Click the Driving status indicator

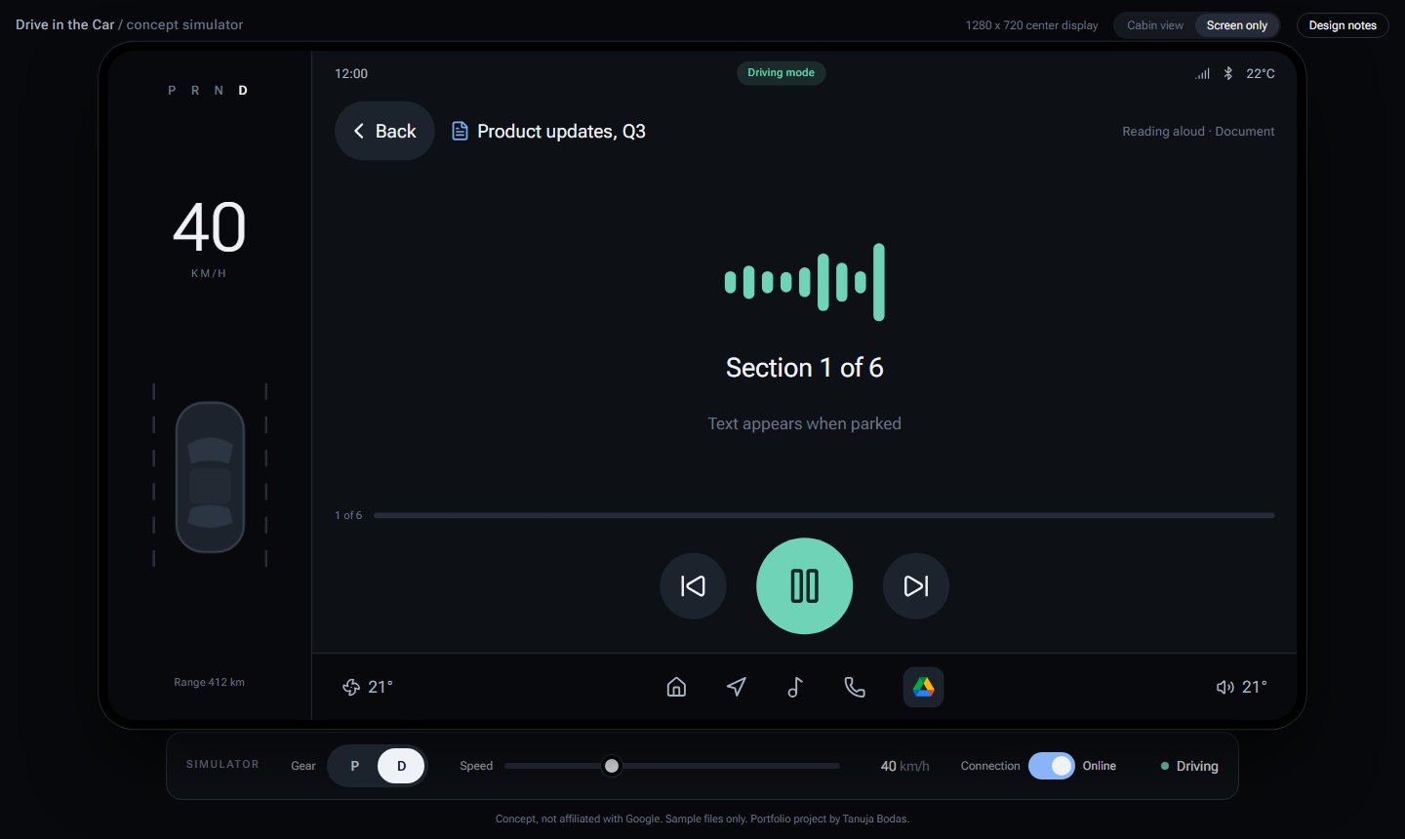pos(1189,766)
